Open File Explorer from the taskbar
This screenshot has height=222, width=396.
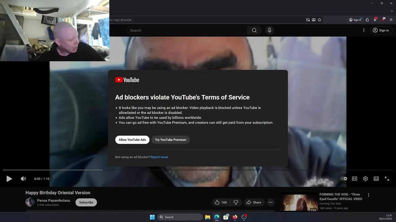(208, 217)
